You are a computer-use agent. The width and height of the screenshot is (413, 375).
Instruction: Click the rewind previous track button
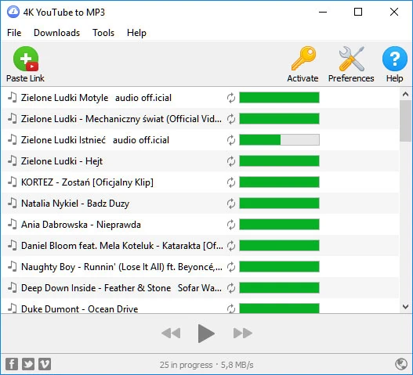(x=171, y=334)
